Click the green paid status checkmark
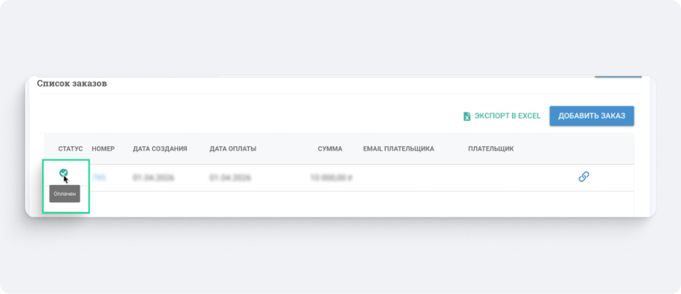681x294 pixels. coord(64,173)
